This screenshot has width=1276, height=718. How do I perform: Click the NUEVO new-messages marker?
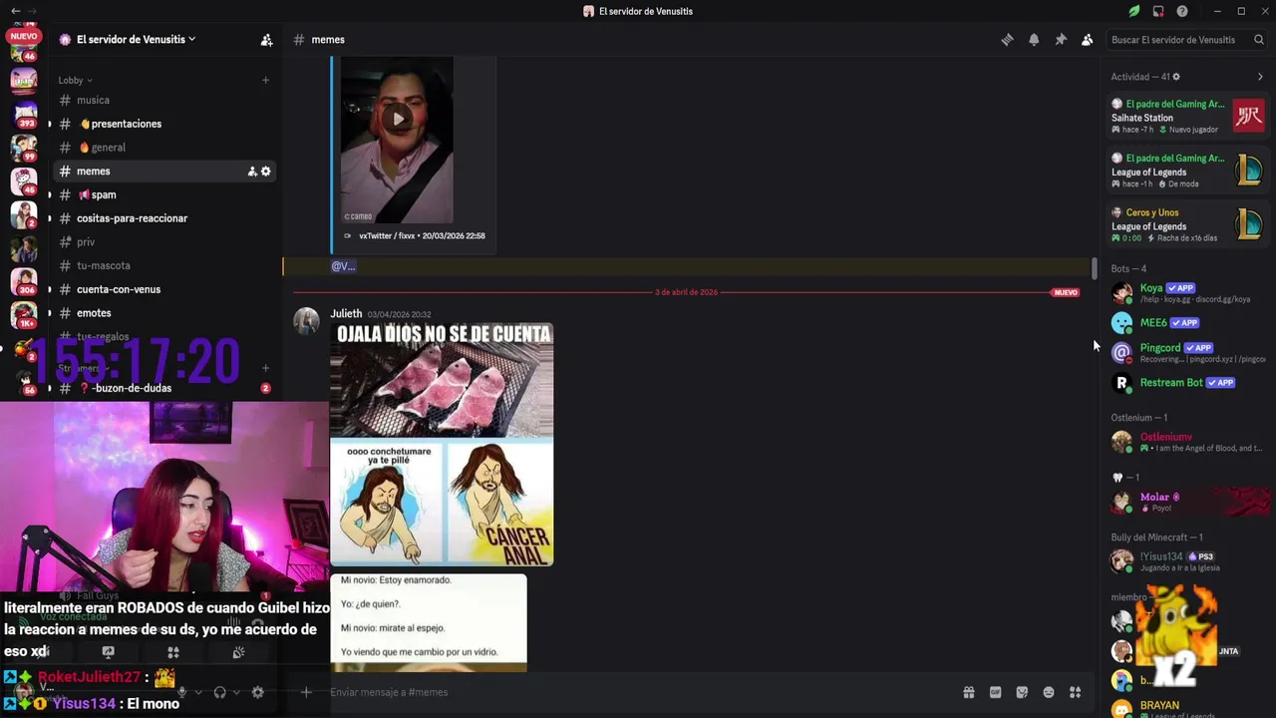1066,292
